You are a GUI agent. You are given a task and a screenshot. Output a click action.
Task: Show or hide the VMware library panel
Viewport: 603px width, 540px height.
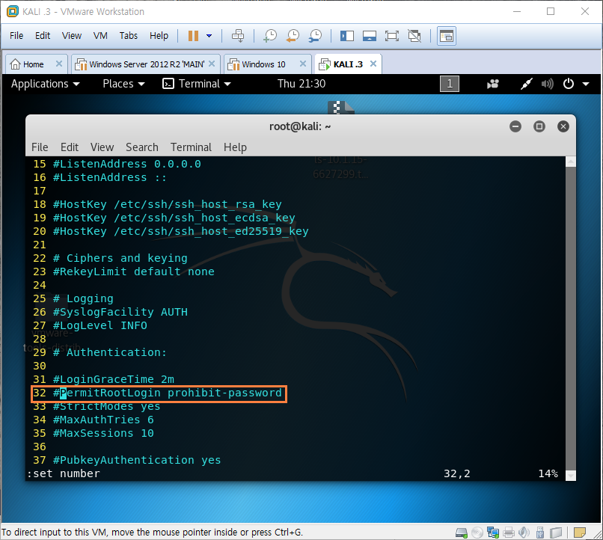tap(347, 36)
